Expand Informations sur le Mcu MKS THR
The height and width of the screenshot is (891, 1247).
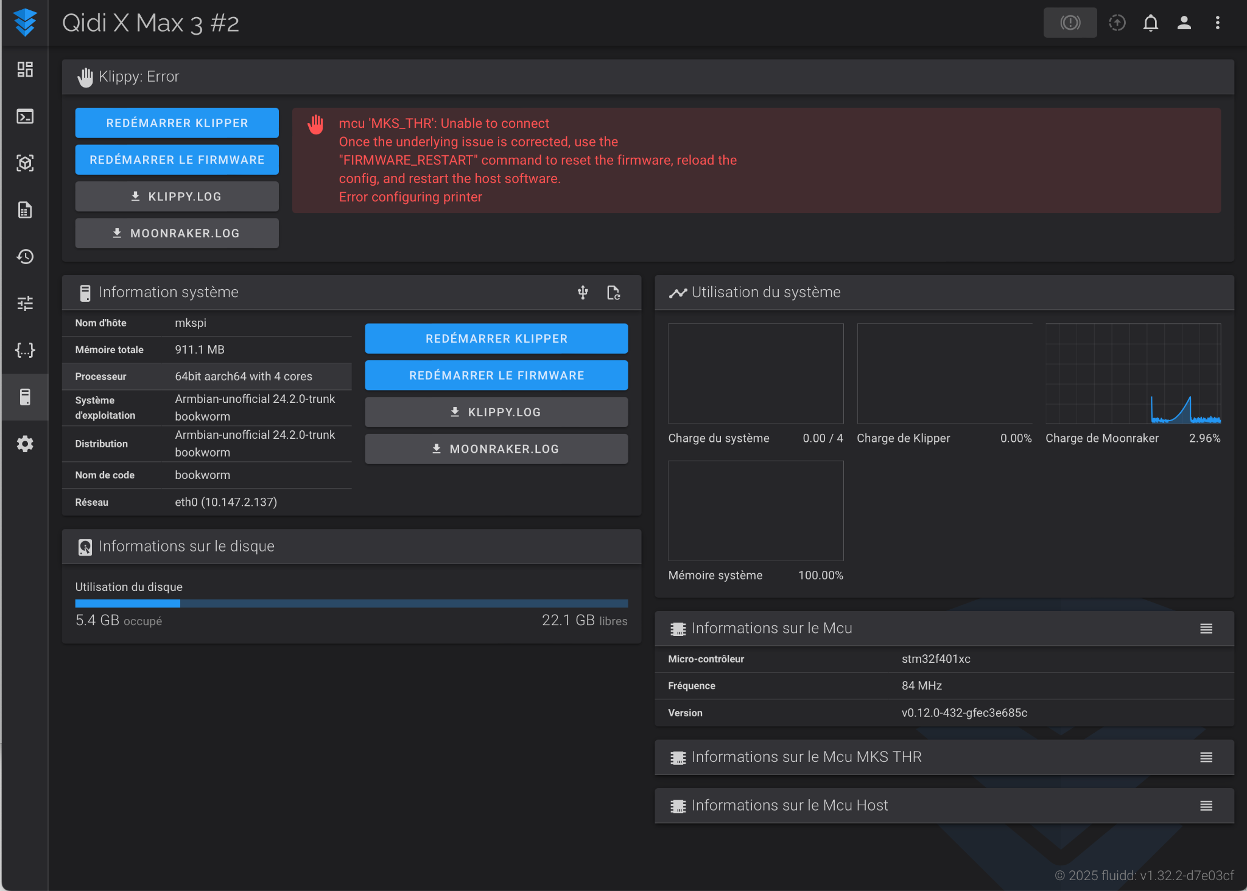click(1206, 757)
